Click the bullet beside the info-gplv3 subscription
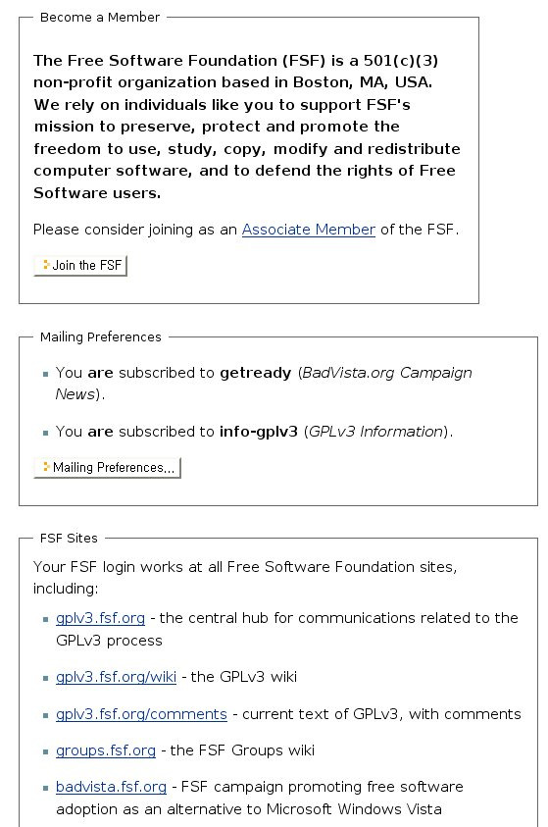Image resolution: width=548 pixels, height=827 pixels. click(45, 433)
